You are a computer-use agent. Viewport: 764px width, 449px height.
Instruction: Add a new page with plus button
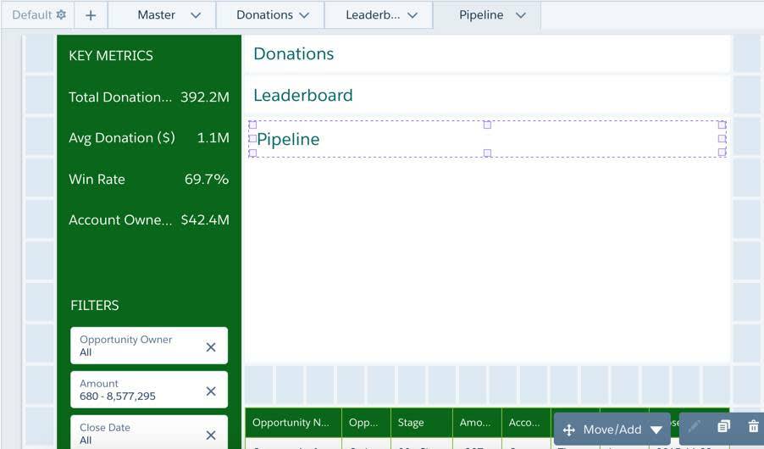tap(91, 15)
